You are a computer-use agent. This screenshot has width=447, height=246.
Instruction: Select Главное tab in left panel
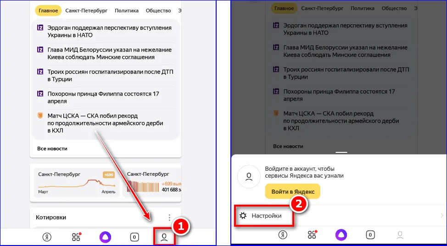click(48, 11)
